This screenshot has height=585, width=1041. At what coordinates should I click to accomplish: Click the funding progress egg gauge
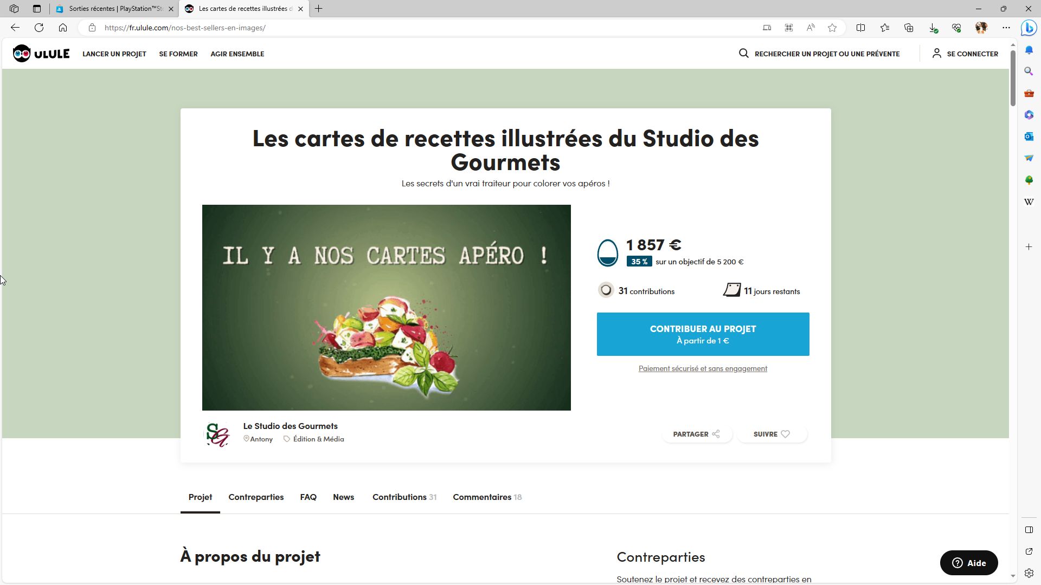pos(607,253)
